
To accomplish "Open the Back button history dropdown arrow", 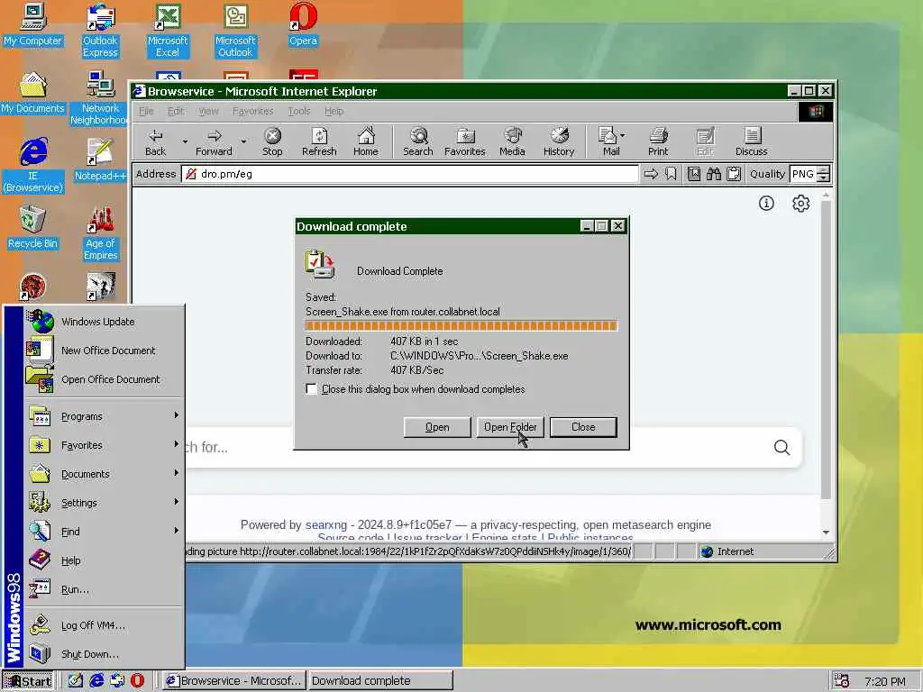I will (x=185, y=141).
